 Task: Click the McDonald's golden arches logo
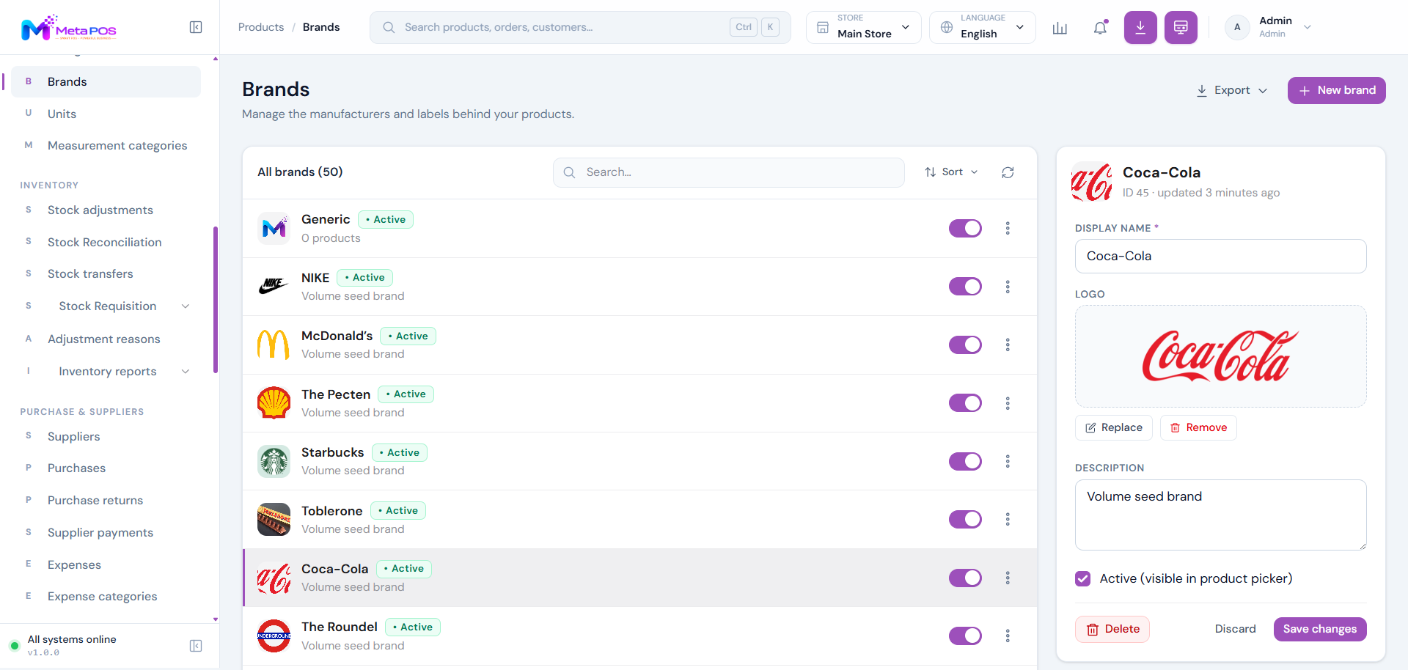coord(274,345)
